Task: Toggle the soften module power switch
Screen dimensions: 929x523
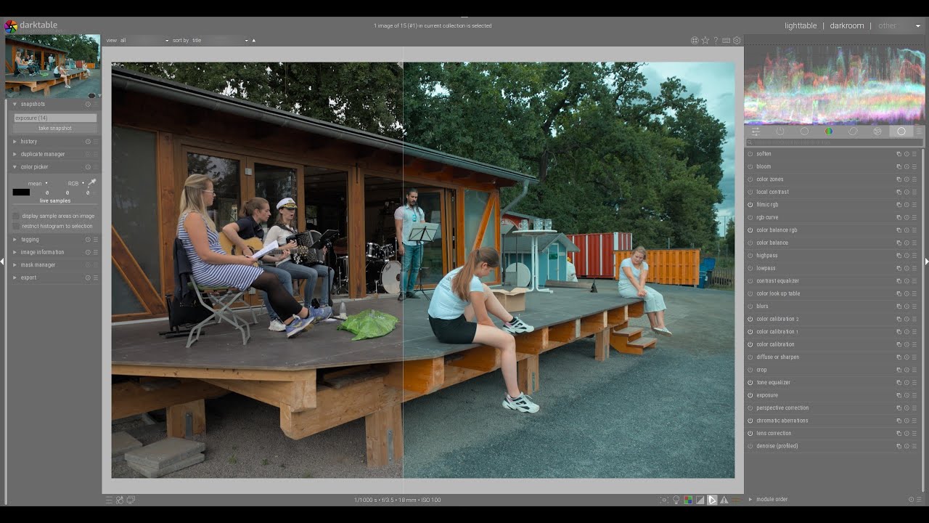Action: (x=750, y=154)
